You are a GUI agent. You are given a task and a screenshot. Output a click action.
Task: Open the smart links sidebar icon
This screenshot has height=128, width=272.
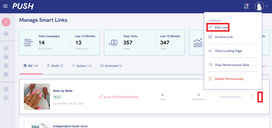[x=6, y=48]
